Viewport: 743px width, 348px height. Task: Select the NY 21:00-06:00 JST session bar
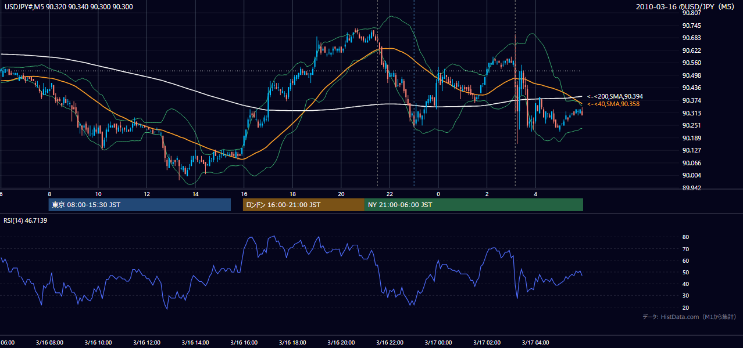pyautogui.click(x=474, y=205)
